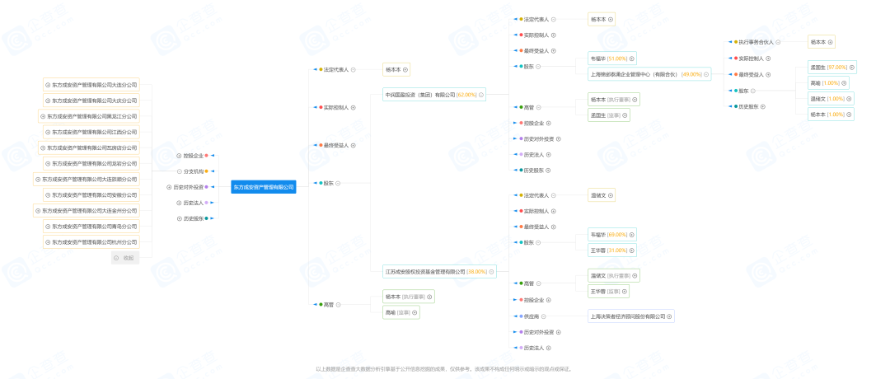This screenshot has height=379, width=890.
Task: Expand plus icon on 江西分公司 node
Action: (x=48, y=132)
